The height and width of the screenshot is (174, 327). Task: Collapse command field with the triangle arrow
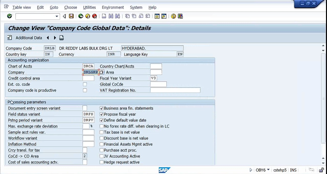click(64, 16)
